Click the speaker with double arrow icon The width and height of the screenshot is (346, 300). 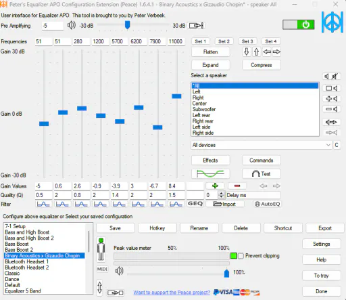[x=332, y=122]
